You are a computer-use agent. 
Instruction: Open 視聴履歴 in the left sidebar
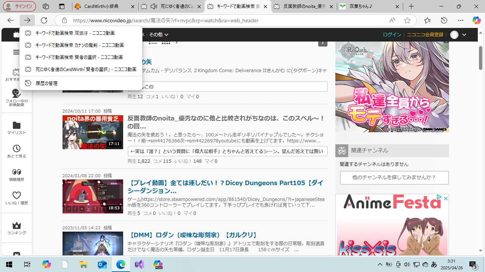coord(16,175)
